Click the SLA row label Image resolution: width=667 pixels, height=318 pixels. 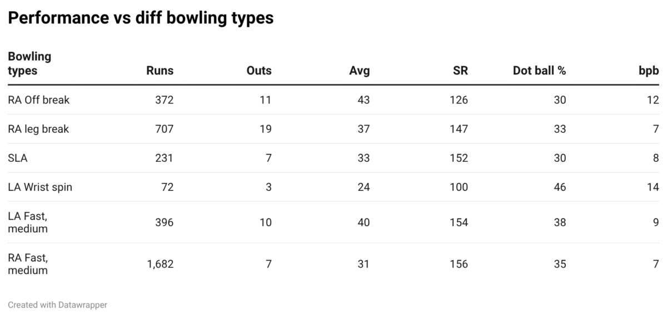point(18,158)
